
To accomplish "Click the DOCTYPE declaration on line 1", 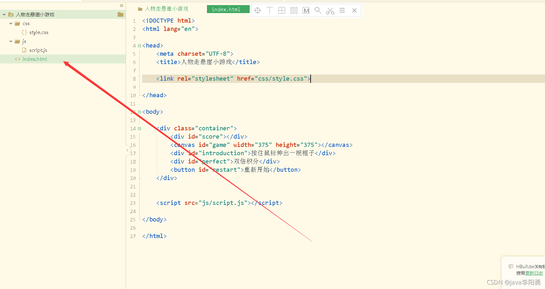I will (168, 21).
